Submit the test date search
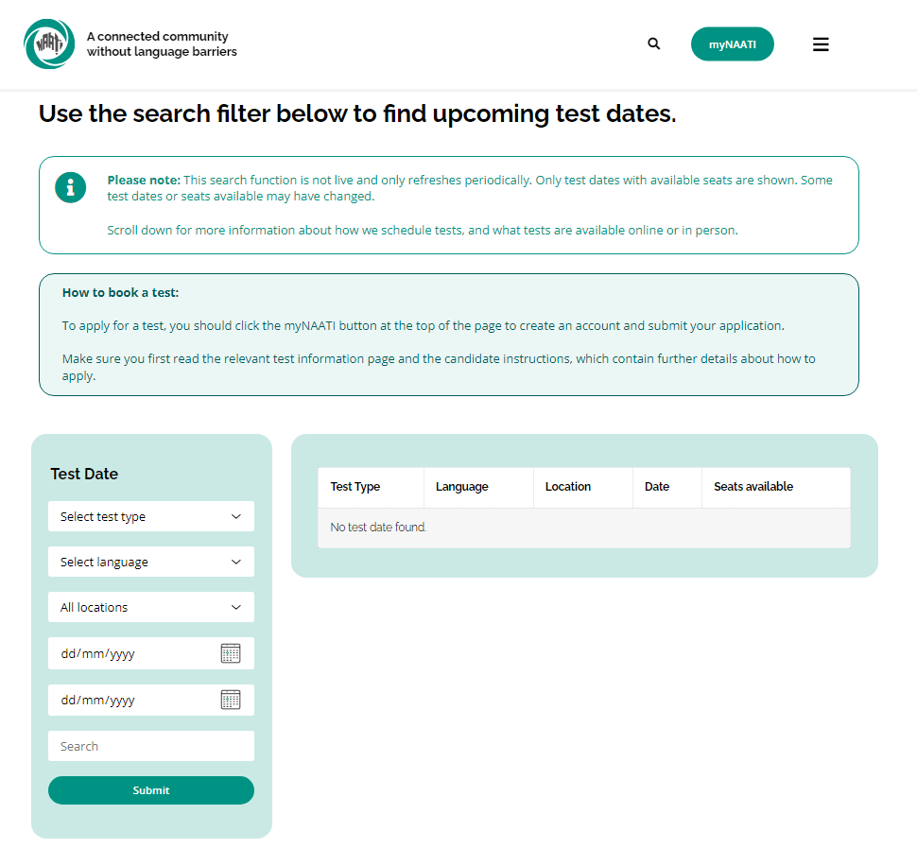 point(151,790)
